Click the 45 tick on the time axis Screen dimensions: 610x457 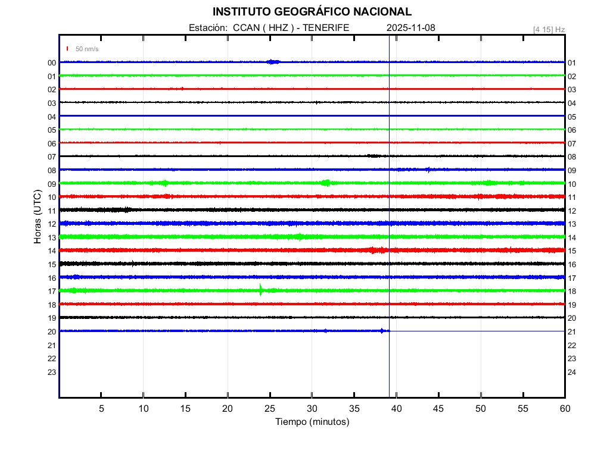pos(438,408)
